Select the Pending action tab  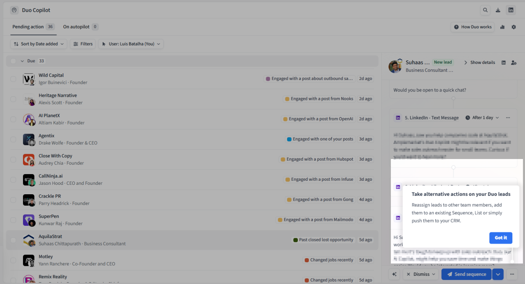coord(28,27)
